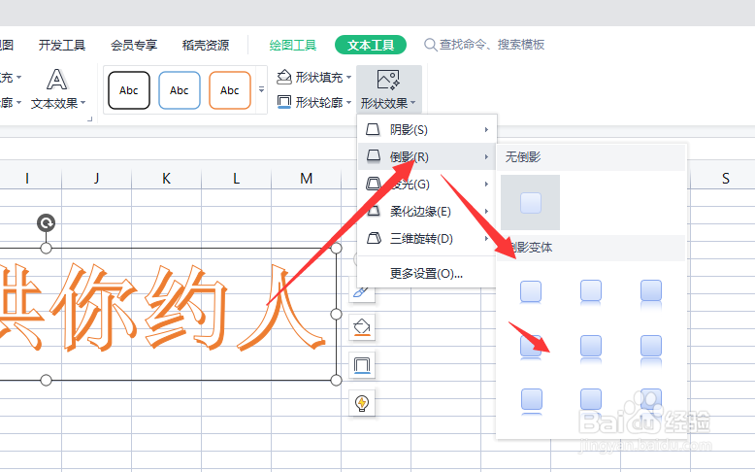Click the text box bottom-right corner handle
Screen dimensions: 755x472
(x=336, y=381)
